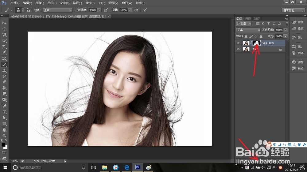The width and height of the screenshot is (307, 172).
Task: Switch to the 路径 tab
Action: tap(257, 19)
